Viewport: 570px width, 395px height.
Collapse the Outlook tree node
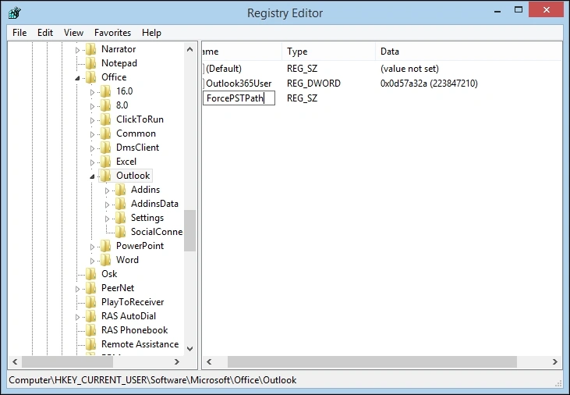92,176
